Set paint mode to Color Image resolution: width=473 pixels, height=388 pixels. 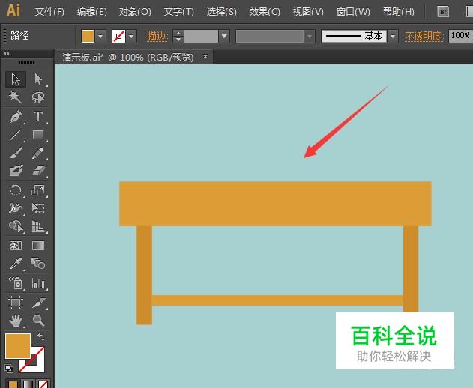point(13,384)
